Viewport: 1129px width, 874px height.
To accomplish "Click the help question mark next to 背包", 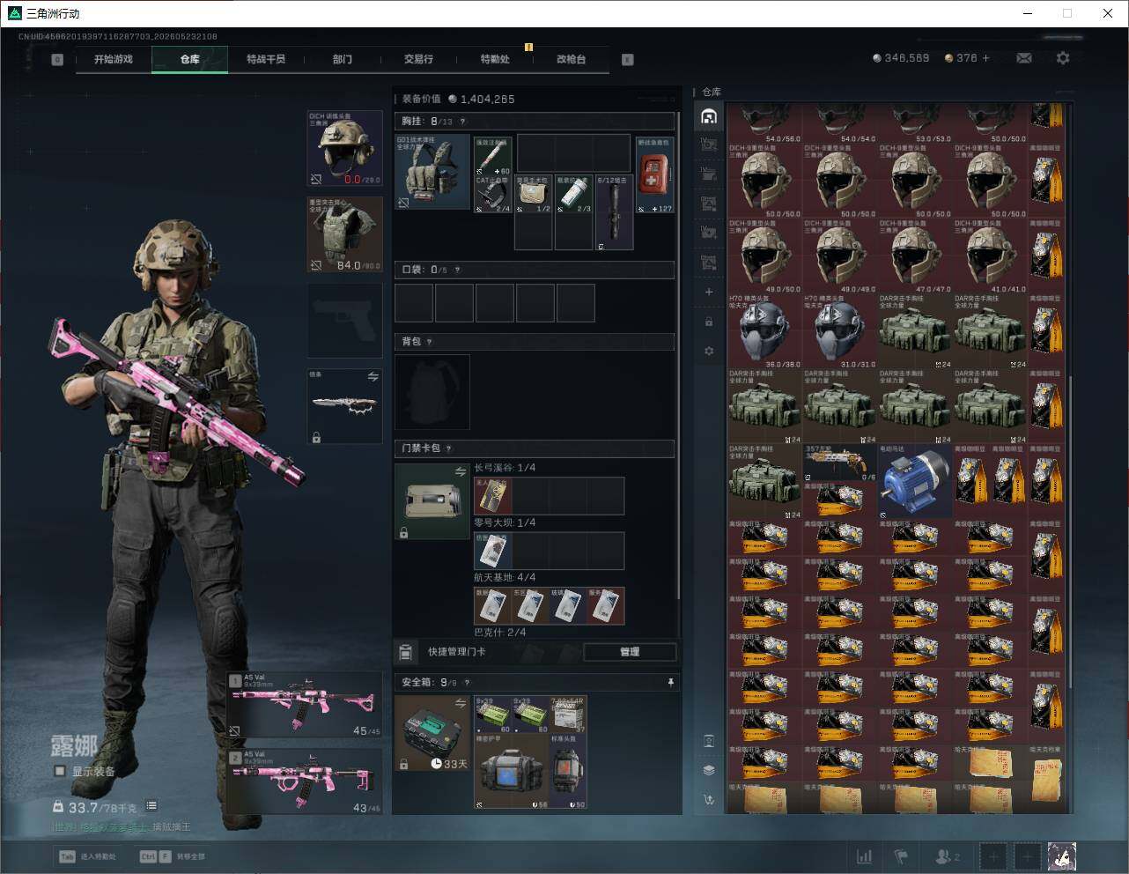I will [430, 342].
